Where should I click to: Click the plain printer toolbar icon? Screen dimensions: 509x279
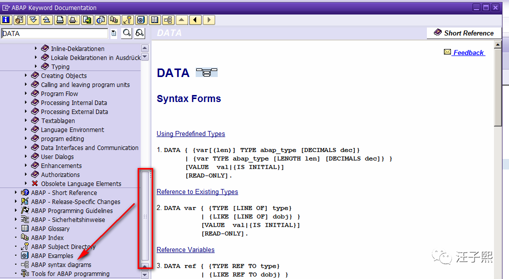60,20
